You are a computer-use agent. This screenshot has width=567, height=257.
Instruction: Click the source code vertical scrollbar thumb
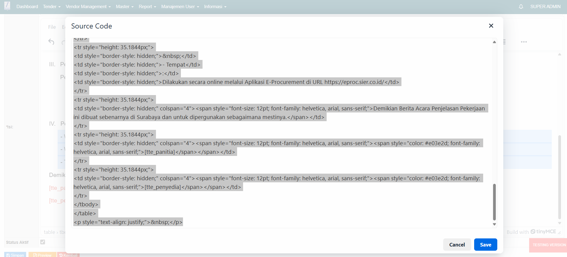pos(494,202)
